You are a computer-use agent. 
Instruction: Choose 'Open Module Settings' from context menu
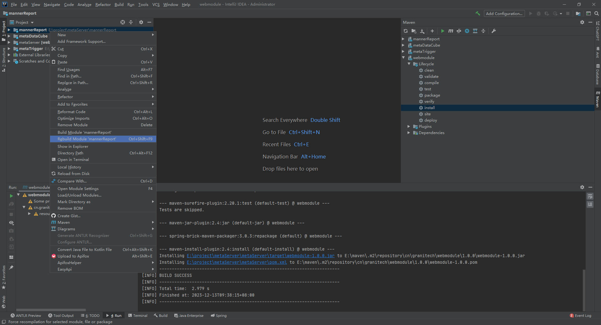coord(103,189)
